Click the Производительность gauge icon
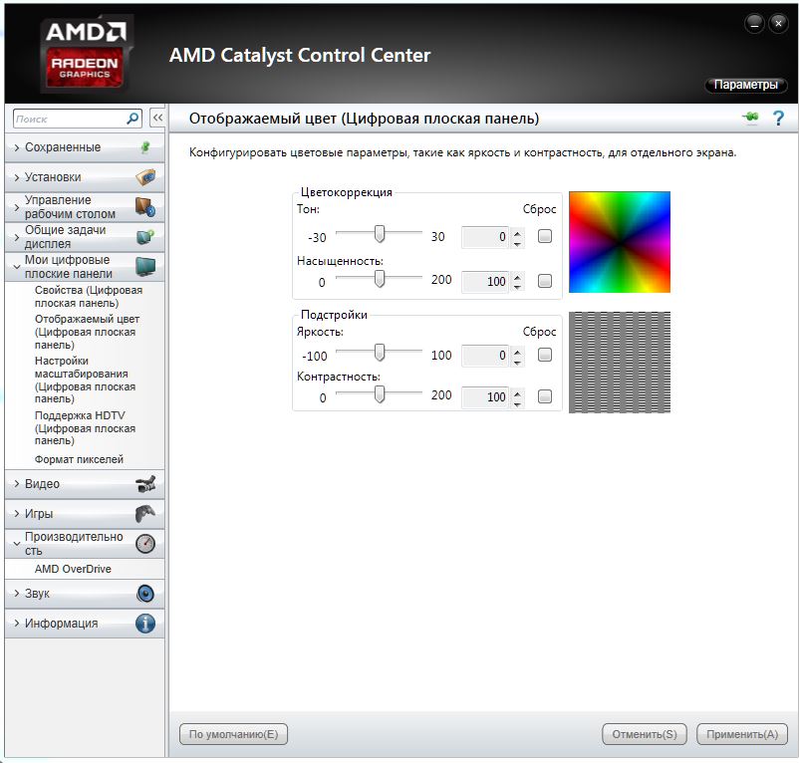This screenshot has width=799, height=763. click(x=145, y=544)
